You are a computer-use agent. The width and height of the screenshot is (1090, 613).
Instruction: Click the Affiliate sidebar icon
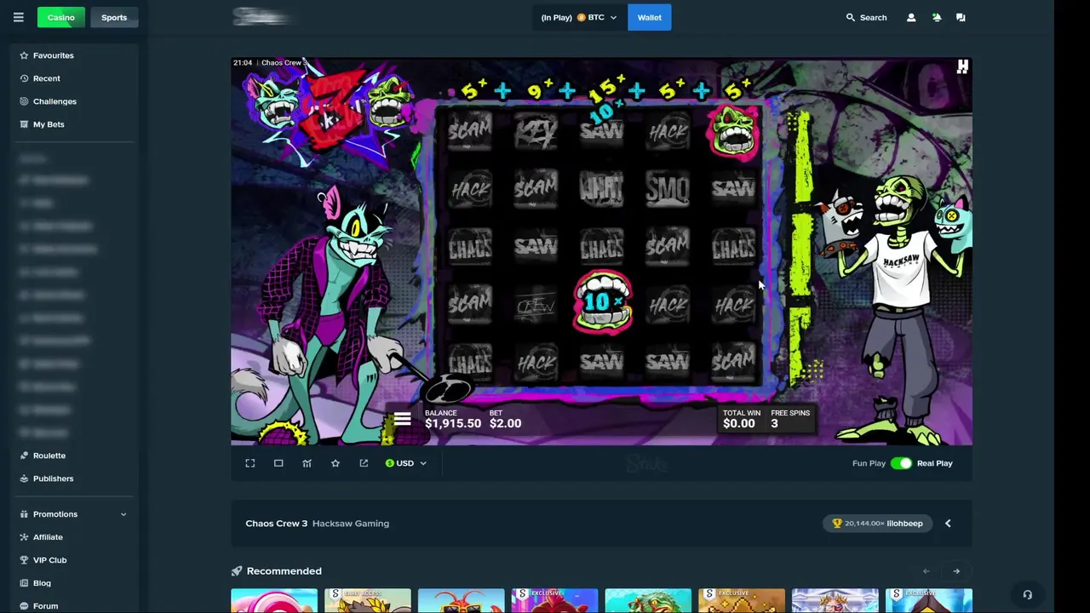24,537
